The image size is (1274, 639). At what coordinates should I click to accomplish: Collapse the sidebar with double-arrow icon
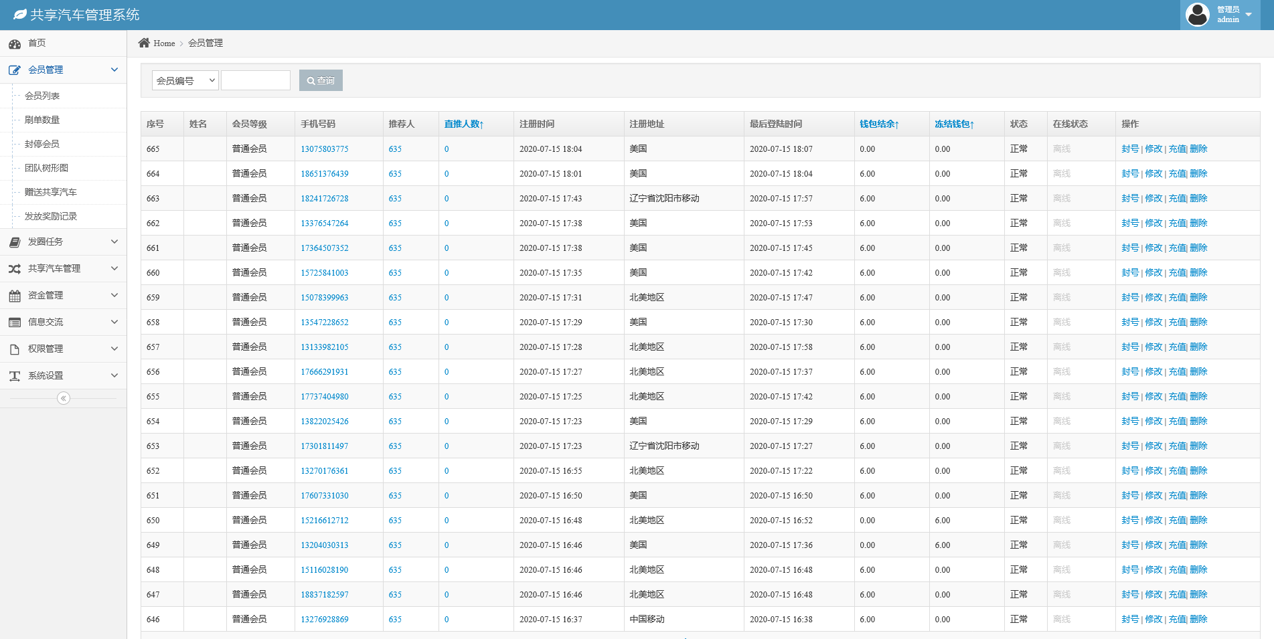pos(64,399)
